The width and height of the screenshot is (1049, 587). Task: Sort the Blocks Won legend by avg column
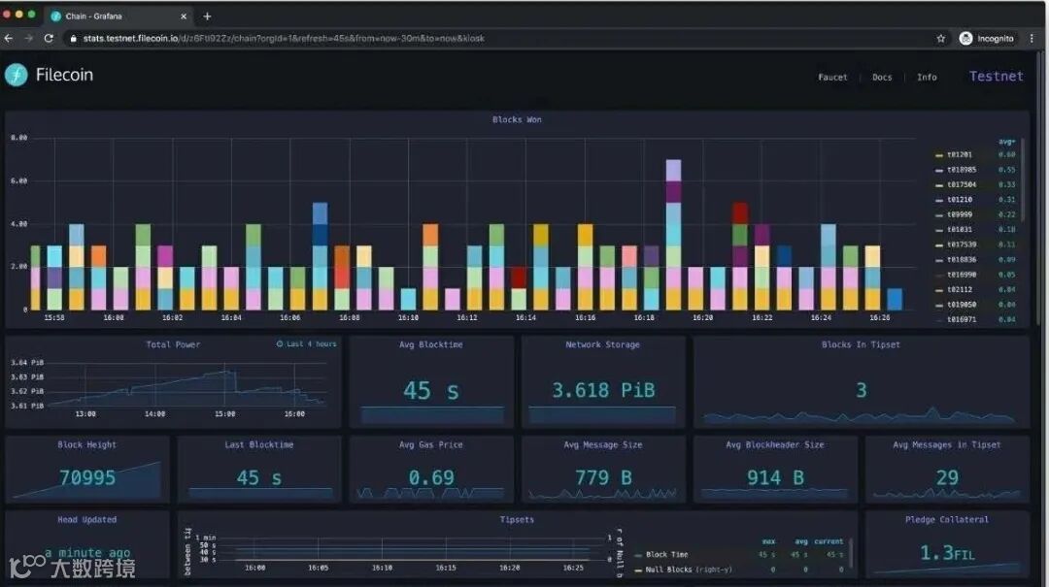[1007, 142]
